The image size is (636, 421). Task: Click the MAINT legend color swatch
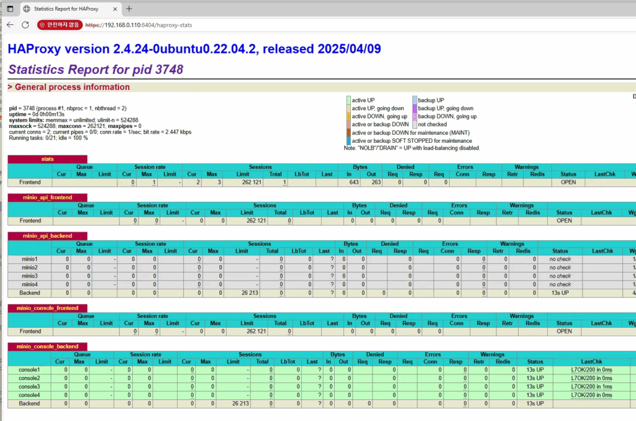pyautogui.click(x=348, y=133)
